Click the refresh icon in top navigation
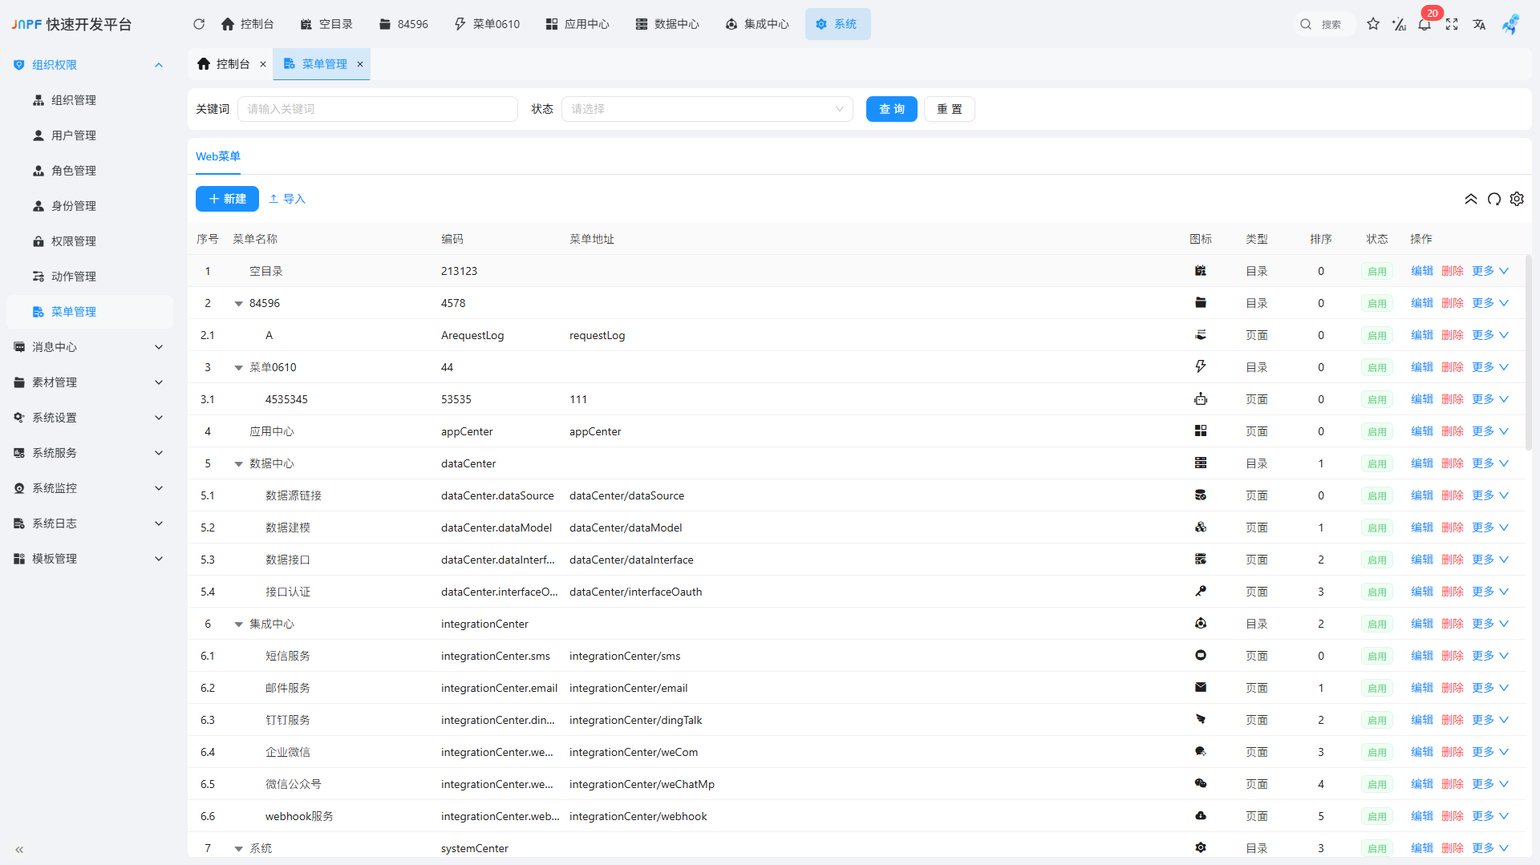Viewport: 1540px width, 865px height. (199, 24)
